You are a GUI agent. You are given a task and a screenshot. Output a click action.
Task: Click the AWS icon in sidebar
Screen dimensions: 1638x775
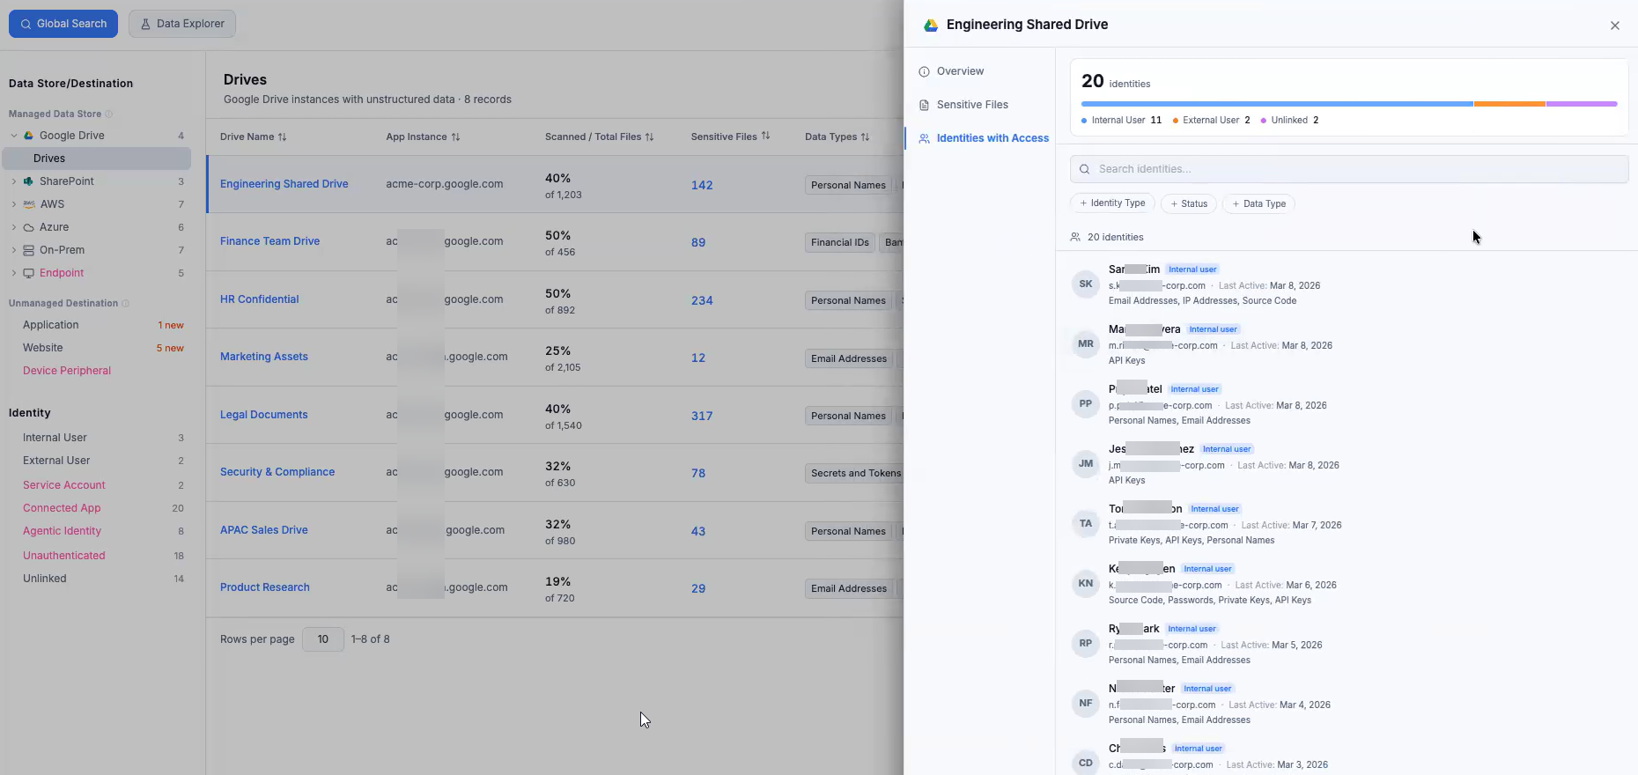(x=28, y=204)
